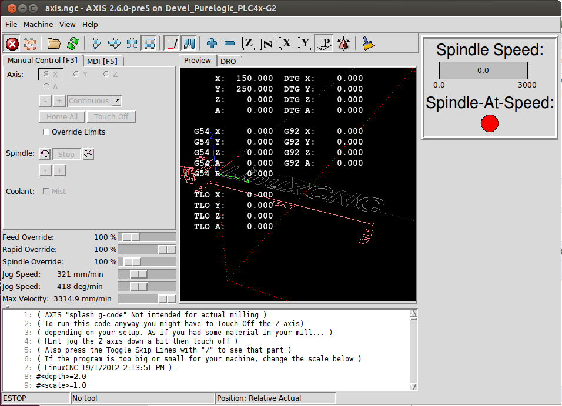Jog axis in minus direction

45,100
